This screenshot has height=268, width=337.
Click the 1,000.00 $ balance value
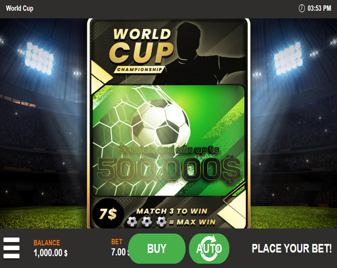(50, 253)
